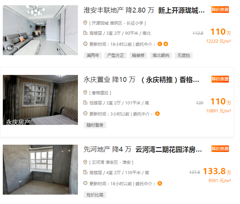This screenshot has height=204, width=240.
Task: Click 降价房源 badge on first listing
Action: [x=220, y=10]
